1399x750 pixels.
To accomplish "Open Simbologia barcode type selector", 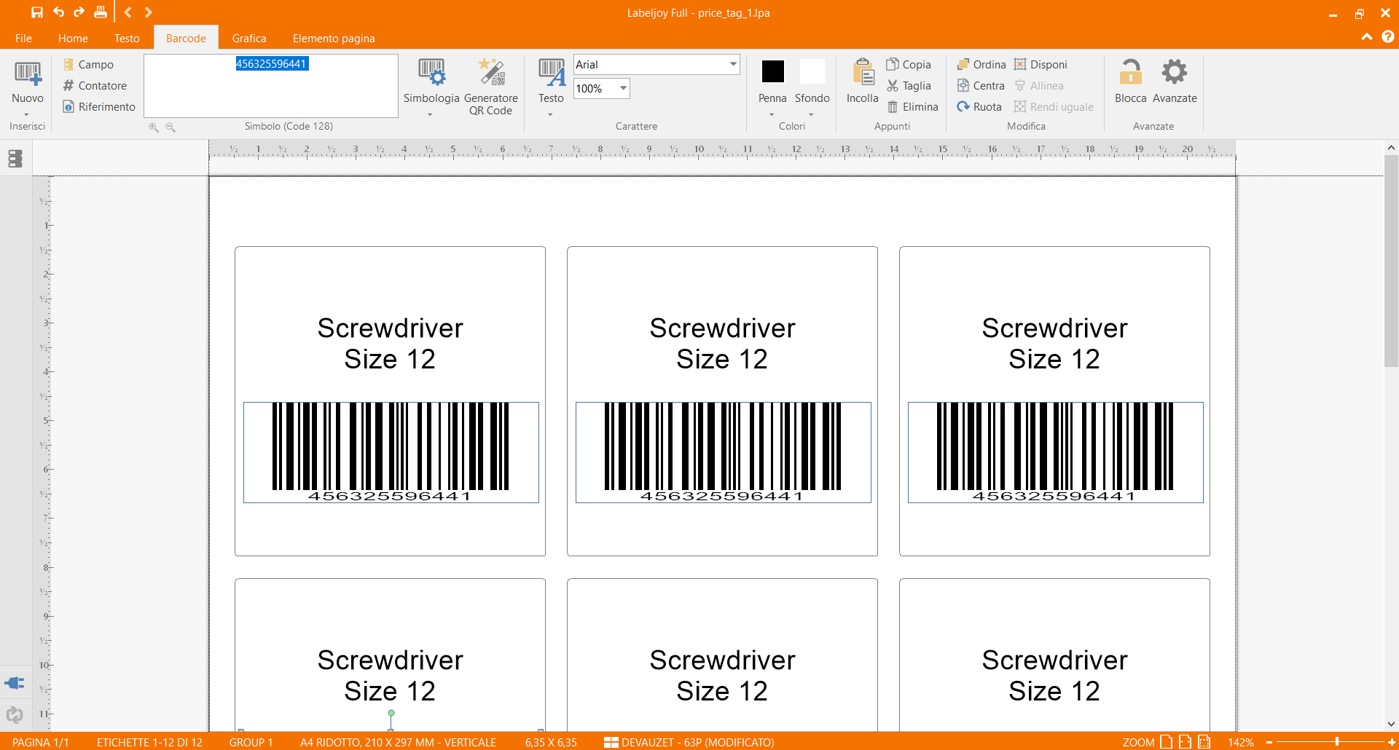I will (x=431, y=87).
